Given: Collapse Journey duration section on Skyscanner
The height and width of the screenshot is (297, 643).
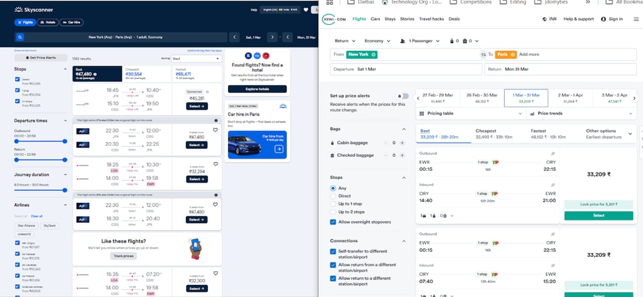Looking at the screenshot, I should (x=65, y=175).
